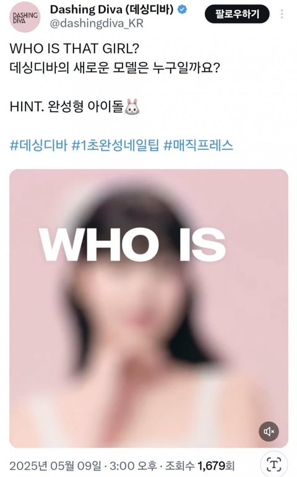The width and height of the screenshot is (297, 477).
Task: Click the blue verified badge
Action: tap(182, 9)
